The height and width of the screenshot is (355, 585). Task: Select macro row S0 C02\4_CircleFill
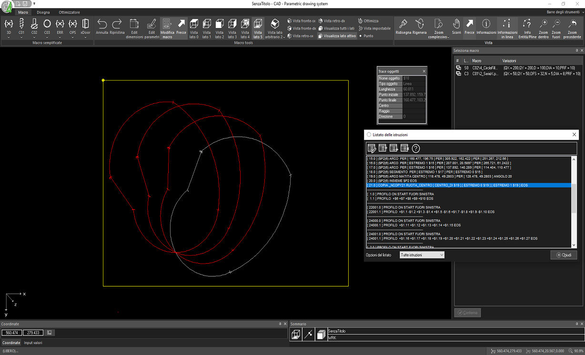click(518, 68)
